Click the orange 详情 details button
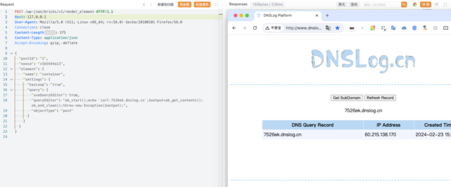 tap(426, 4)
